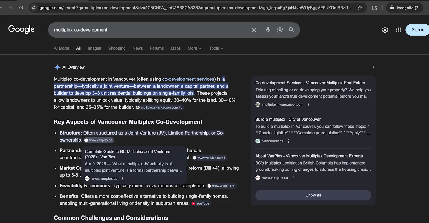Viewport: 429px width, 223px height.
Task: Click the highlighted partnership definition text
Action: (141, 86)
